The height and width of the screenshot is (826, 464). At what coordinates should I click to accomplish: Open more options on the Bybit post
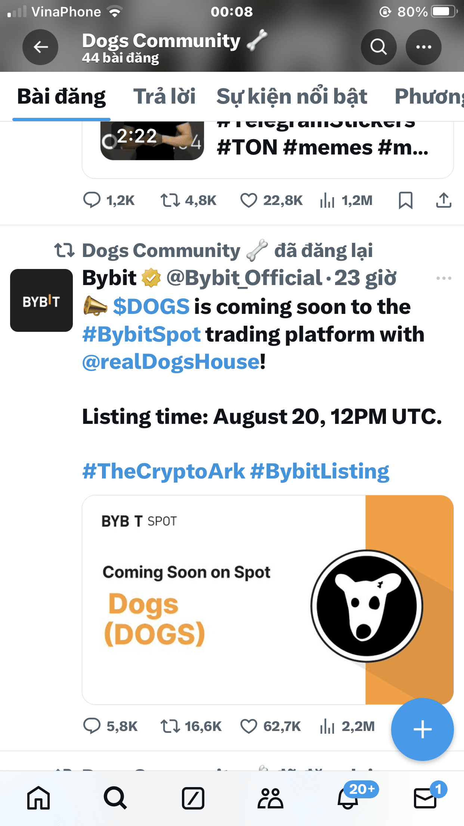(x=444, y=278)
